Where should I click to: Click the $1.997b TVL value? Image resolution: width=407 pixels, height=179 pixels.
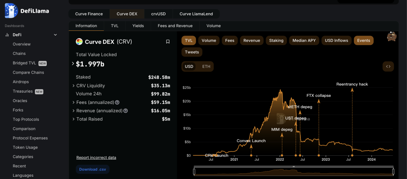(x=90, y=64)
